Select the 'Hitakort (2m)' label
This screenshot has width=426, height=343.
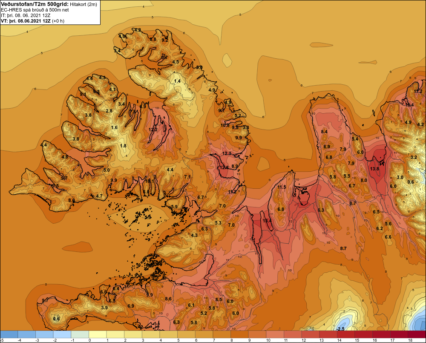(x=83, y=4)
